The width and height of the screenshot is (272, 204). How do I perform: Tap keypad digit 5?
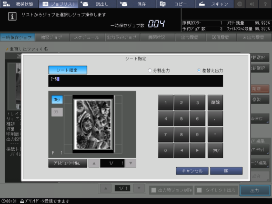(x=182, y=118)
